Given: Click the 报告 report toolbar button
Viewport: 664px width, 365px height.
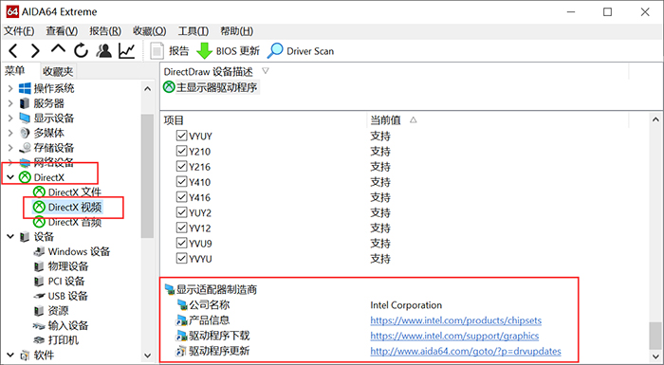Looking at the screenshot, I should [x=170, y=51].
